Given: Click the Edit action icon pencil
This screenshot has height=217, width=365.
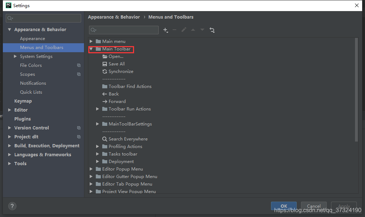Looking at the screenshot, I should click(184, 30).
